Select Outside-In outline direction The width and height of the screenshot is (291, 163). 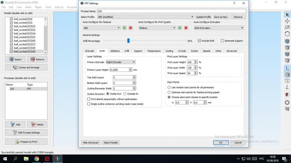tap(125, 94)
